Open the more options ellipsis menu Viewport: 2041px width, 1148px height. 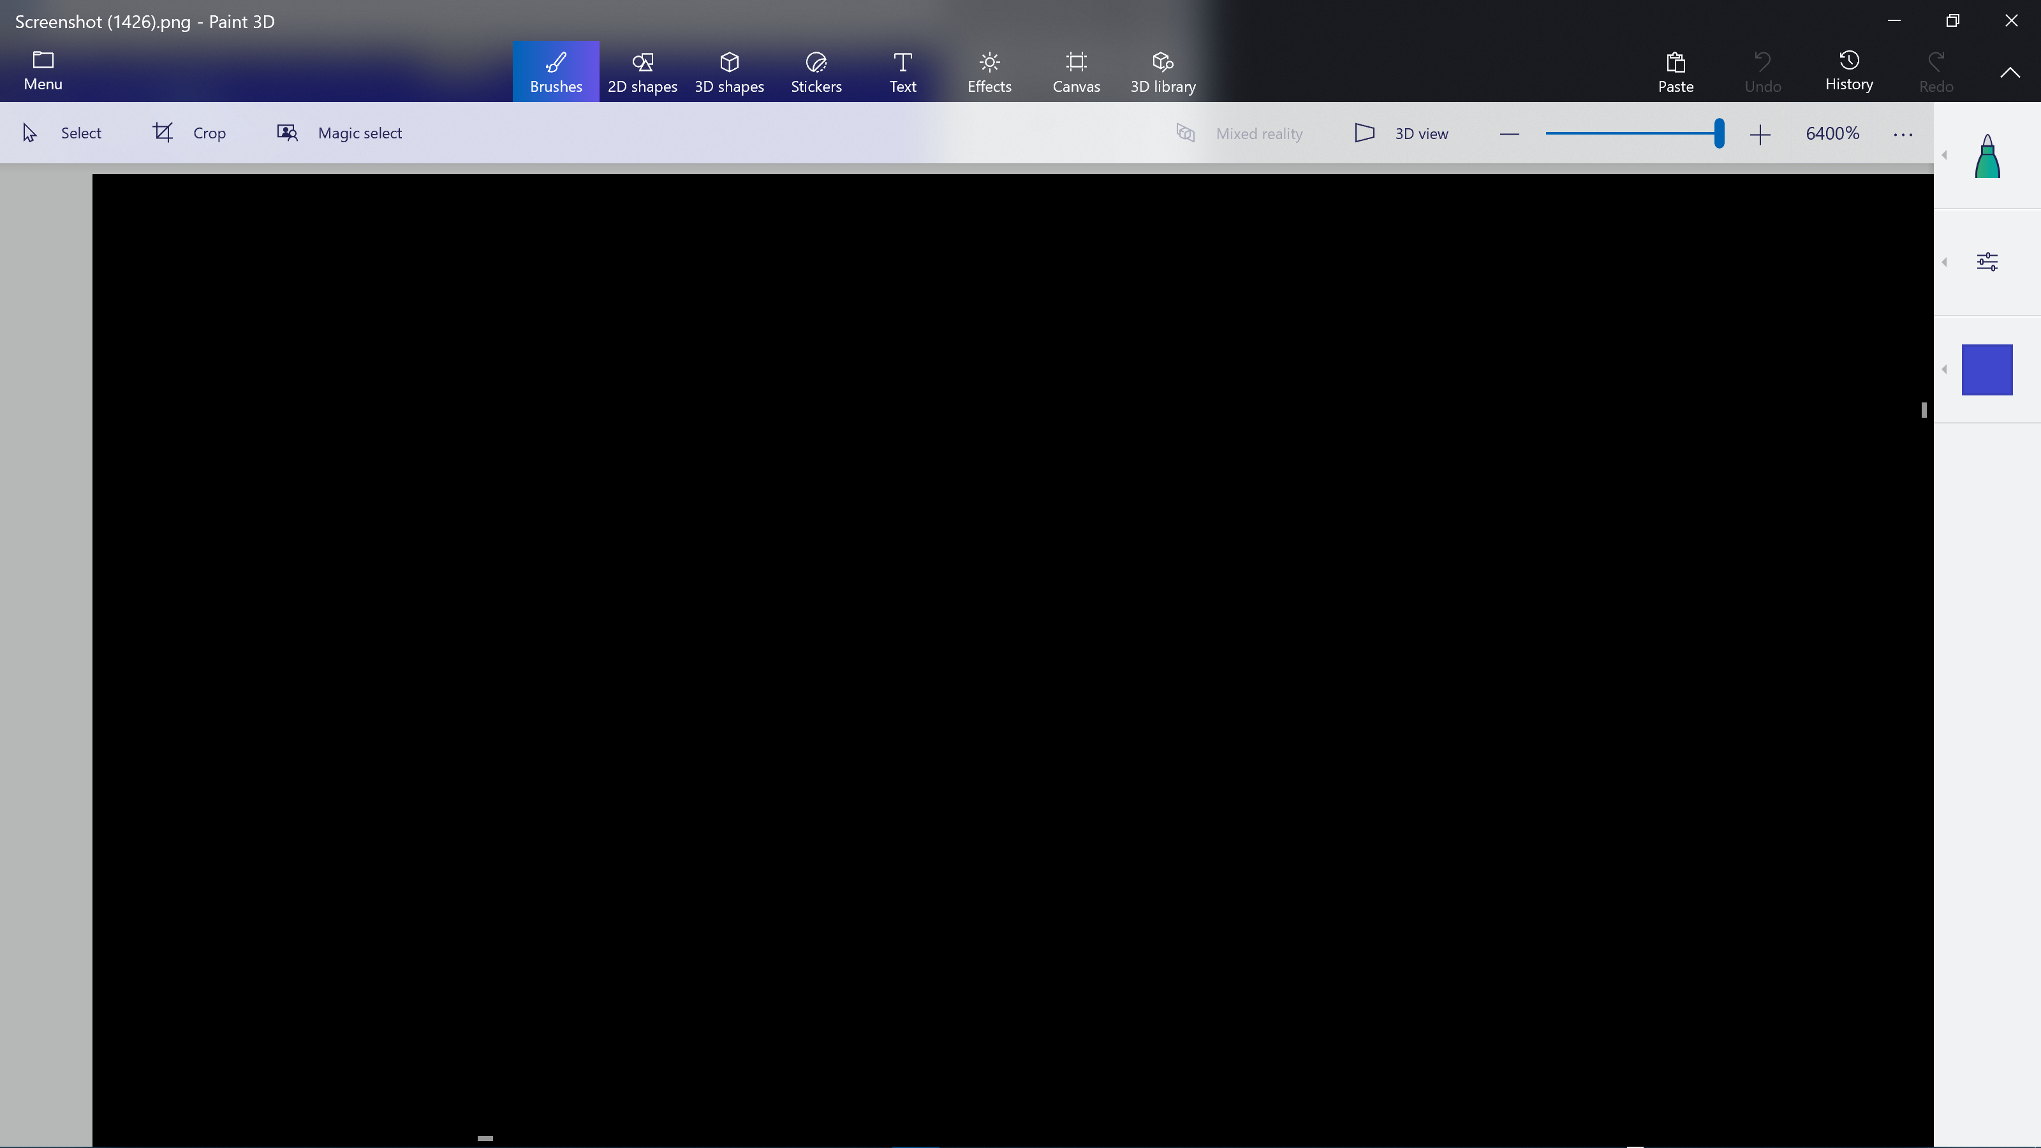coord(1903,135)
